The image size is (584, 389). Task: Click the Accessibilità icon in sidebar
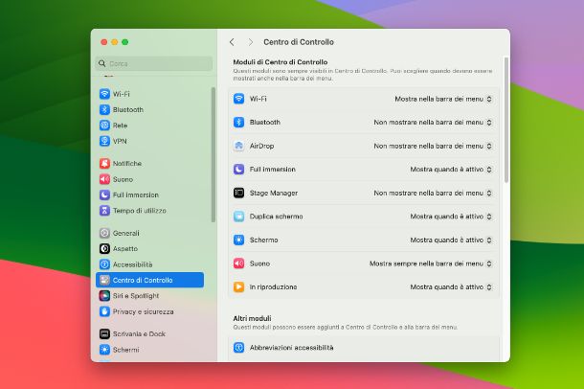click(x=104, y=264)
